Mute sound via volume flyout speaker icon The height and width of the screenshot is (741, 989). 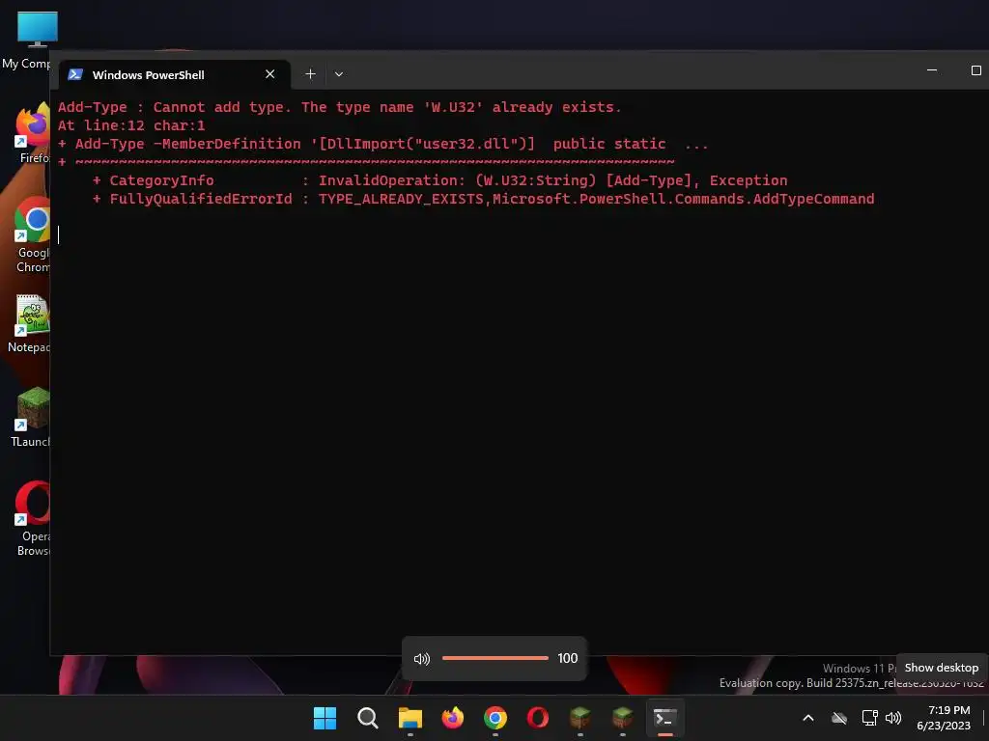pyautogui.click(x=421, y=658)
